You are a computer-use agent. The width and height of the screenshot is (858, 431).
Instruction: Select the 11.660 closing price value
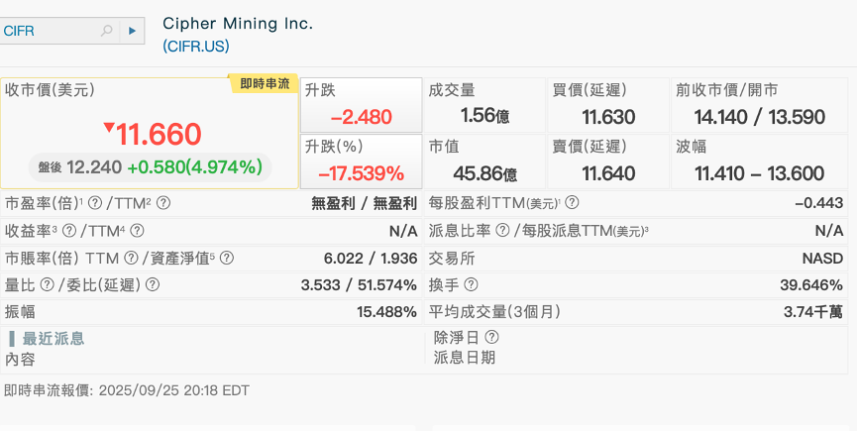(159, 134)
